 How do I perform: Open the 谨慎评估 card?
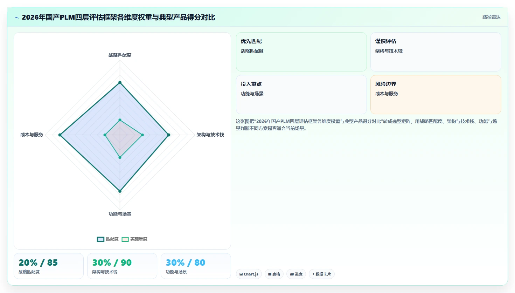(x=436, y=52)
